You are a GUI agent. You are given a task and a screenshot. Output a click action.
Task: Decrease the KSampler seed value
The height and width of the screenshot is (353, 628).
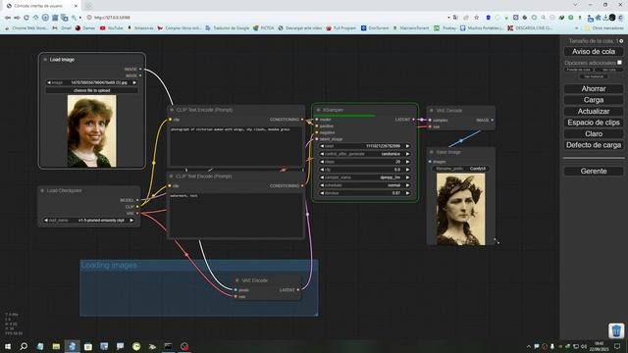click(322, 146)
